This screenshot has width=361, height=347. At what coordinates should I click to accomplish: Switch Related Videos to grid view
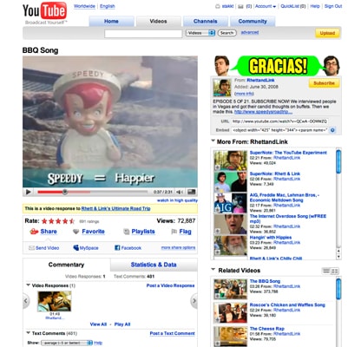335,271
